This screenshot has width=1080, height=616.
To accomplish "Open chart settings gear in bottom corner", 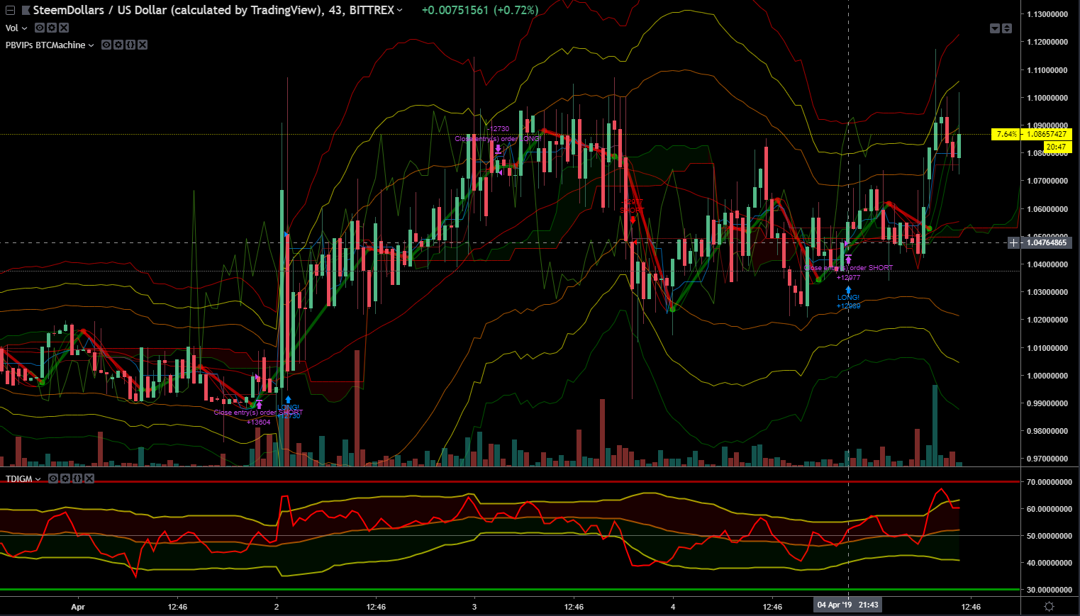I will click(1050, 606).
